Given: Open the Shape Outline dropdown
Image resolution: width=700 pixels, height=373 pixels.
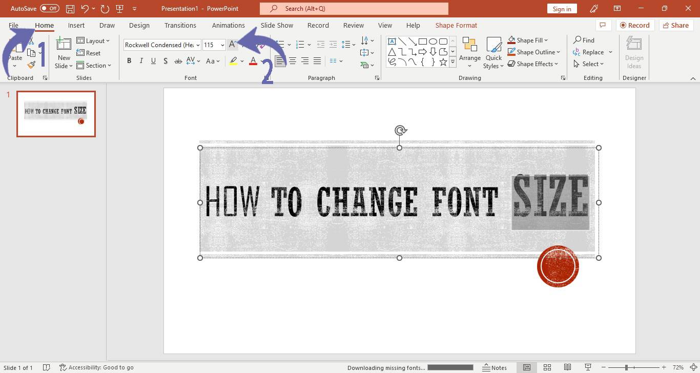Looking at the screenshot, I should (533, 52).
